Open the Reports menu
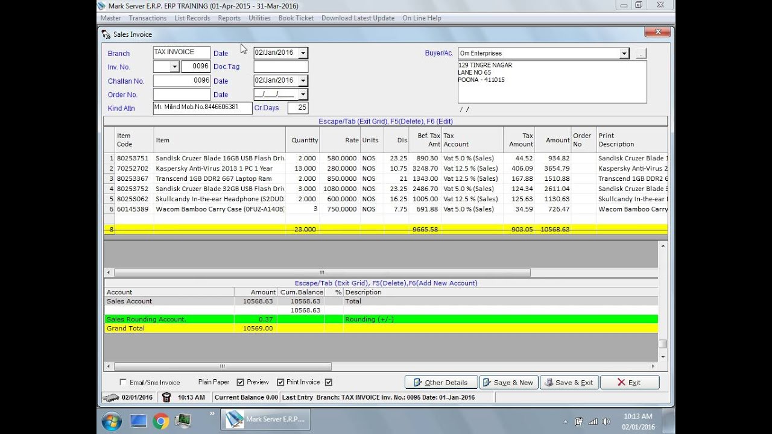The height and width of the screenshot is (434, 772). [229, 18]
